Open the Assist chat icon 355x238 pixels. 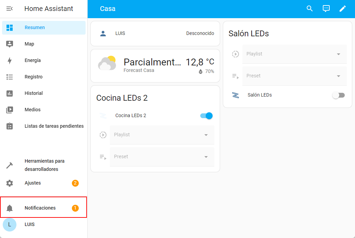click(326, 9)
